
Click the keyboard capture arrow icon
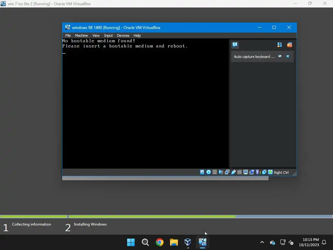[270, 172]
